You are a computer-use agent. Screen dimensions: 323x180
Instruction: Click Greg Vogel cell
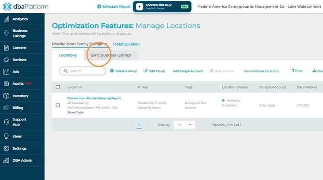coord(267,105)
